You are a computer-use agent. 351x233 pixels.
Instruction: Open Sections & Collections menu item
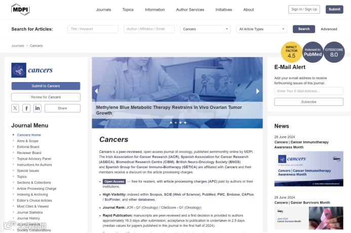click(x=34, y=183)
